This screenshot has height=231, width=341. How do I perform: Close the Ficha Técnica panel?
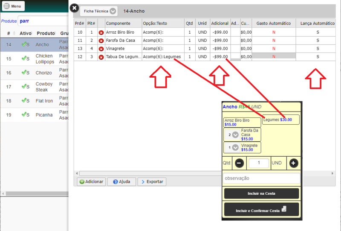(x=74, y=8)
